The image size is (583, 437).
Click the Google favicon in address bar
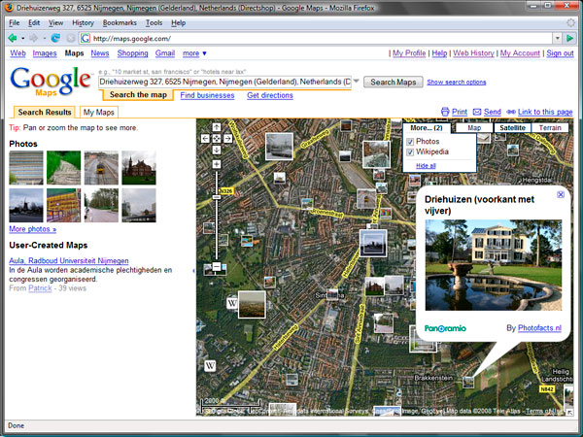point(86,38)
